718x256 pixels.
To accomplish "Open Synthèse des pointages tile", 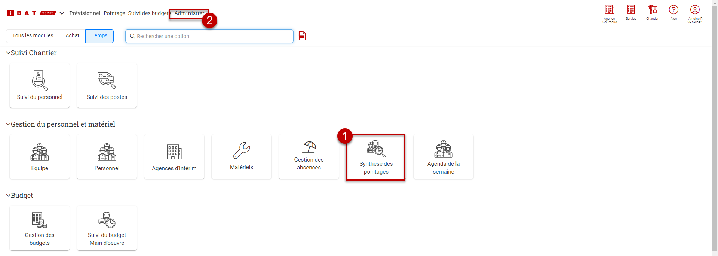I will [x=376, y=157].
